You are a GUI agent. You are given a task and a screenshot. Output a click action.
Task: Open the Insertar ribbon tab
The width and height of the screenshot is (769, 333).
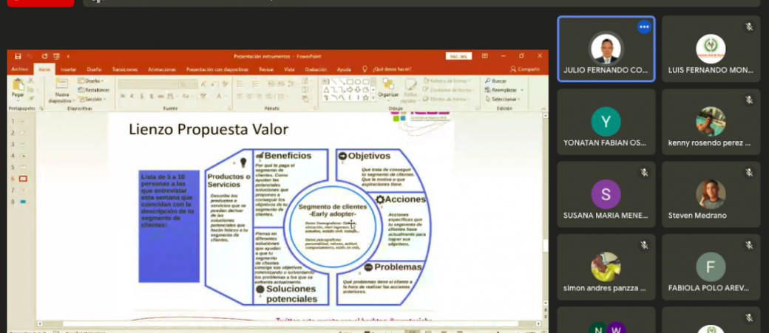click(68, 69)
